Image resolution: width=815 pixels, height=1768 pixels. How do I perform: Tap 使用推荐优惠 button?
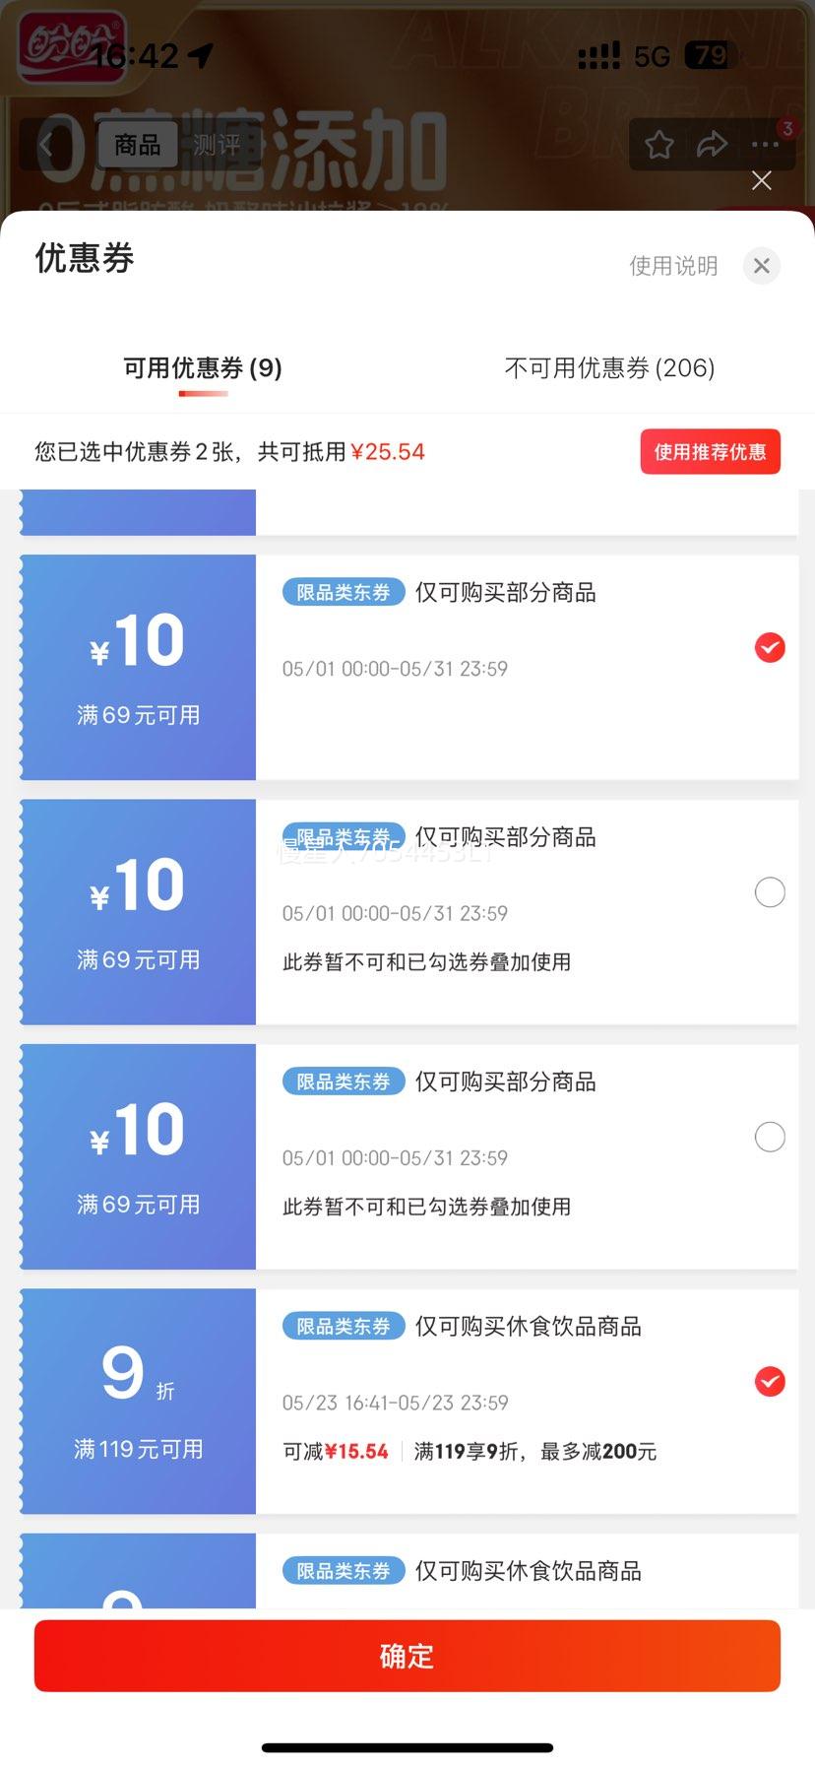coord(711,452)
